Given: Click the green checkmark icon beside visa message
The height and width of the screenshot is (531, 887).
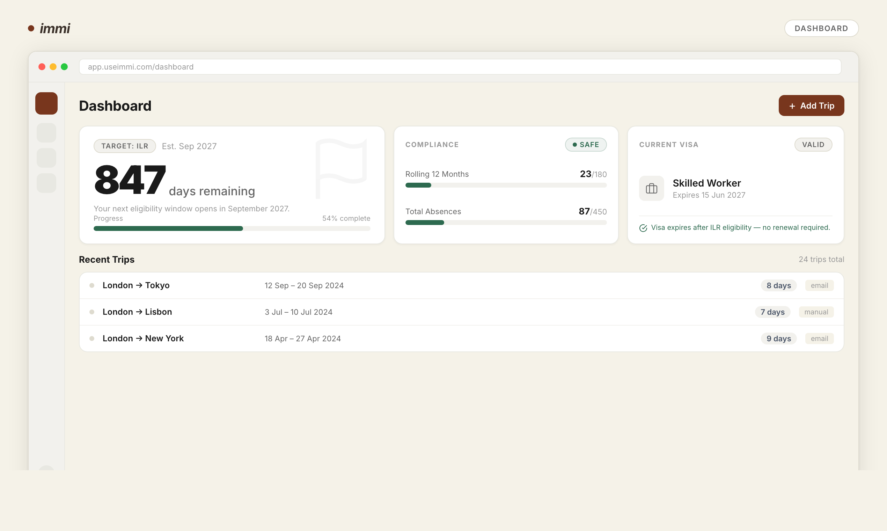Looking at the screenshot, I should click(644, 227).
